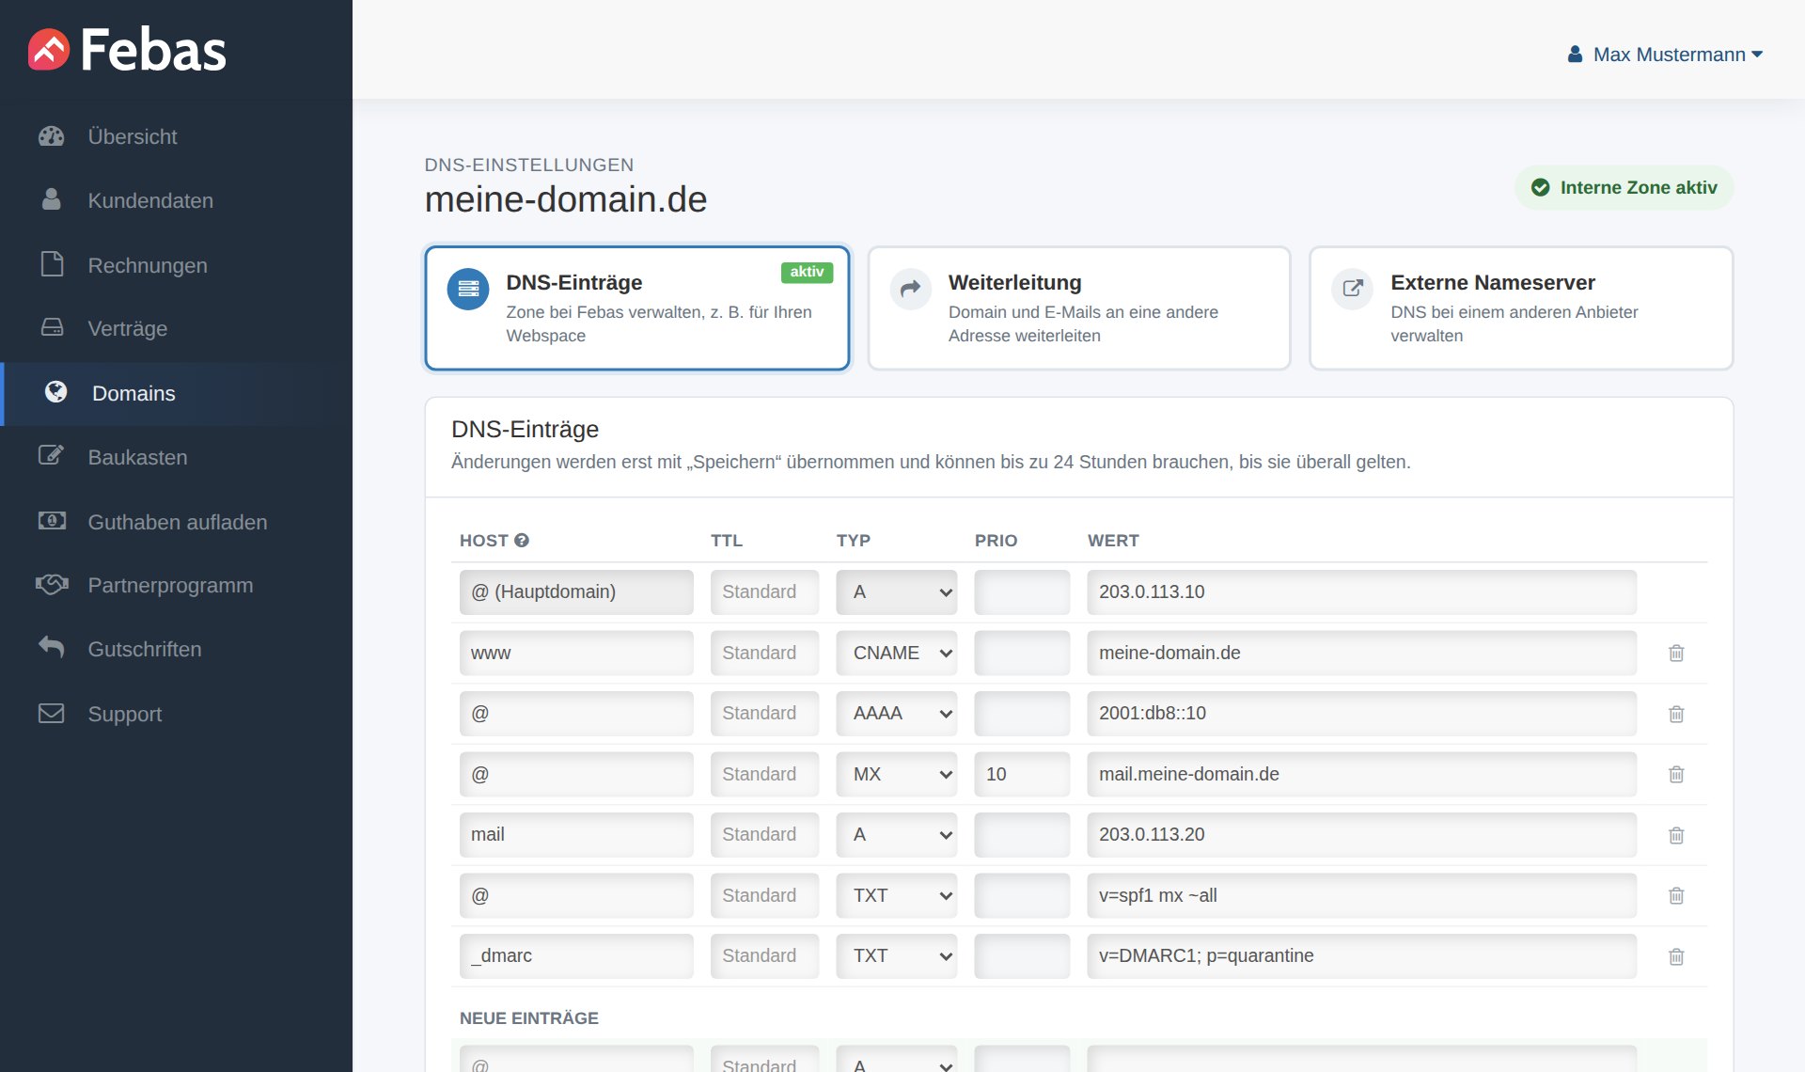
Task: Click the Febas logo
Action: [x=127, y=50]
